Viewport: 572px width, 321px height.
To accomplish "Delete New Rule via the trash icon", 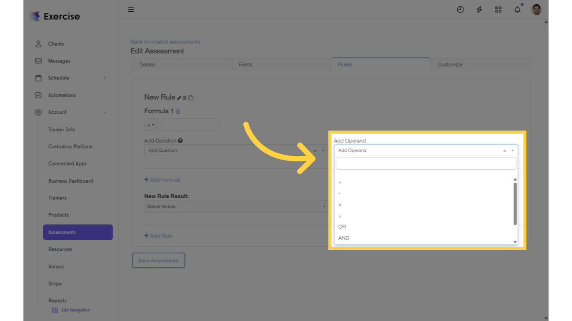I will click(x=185, y=97).
